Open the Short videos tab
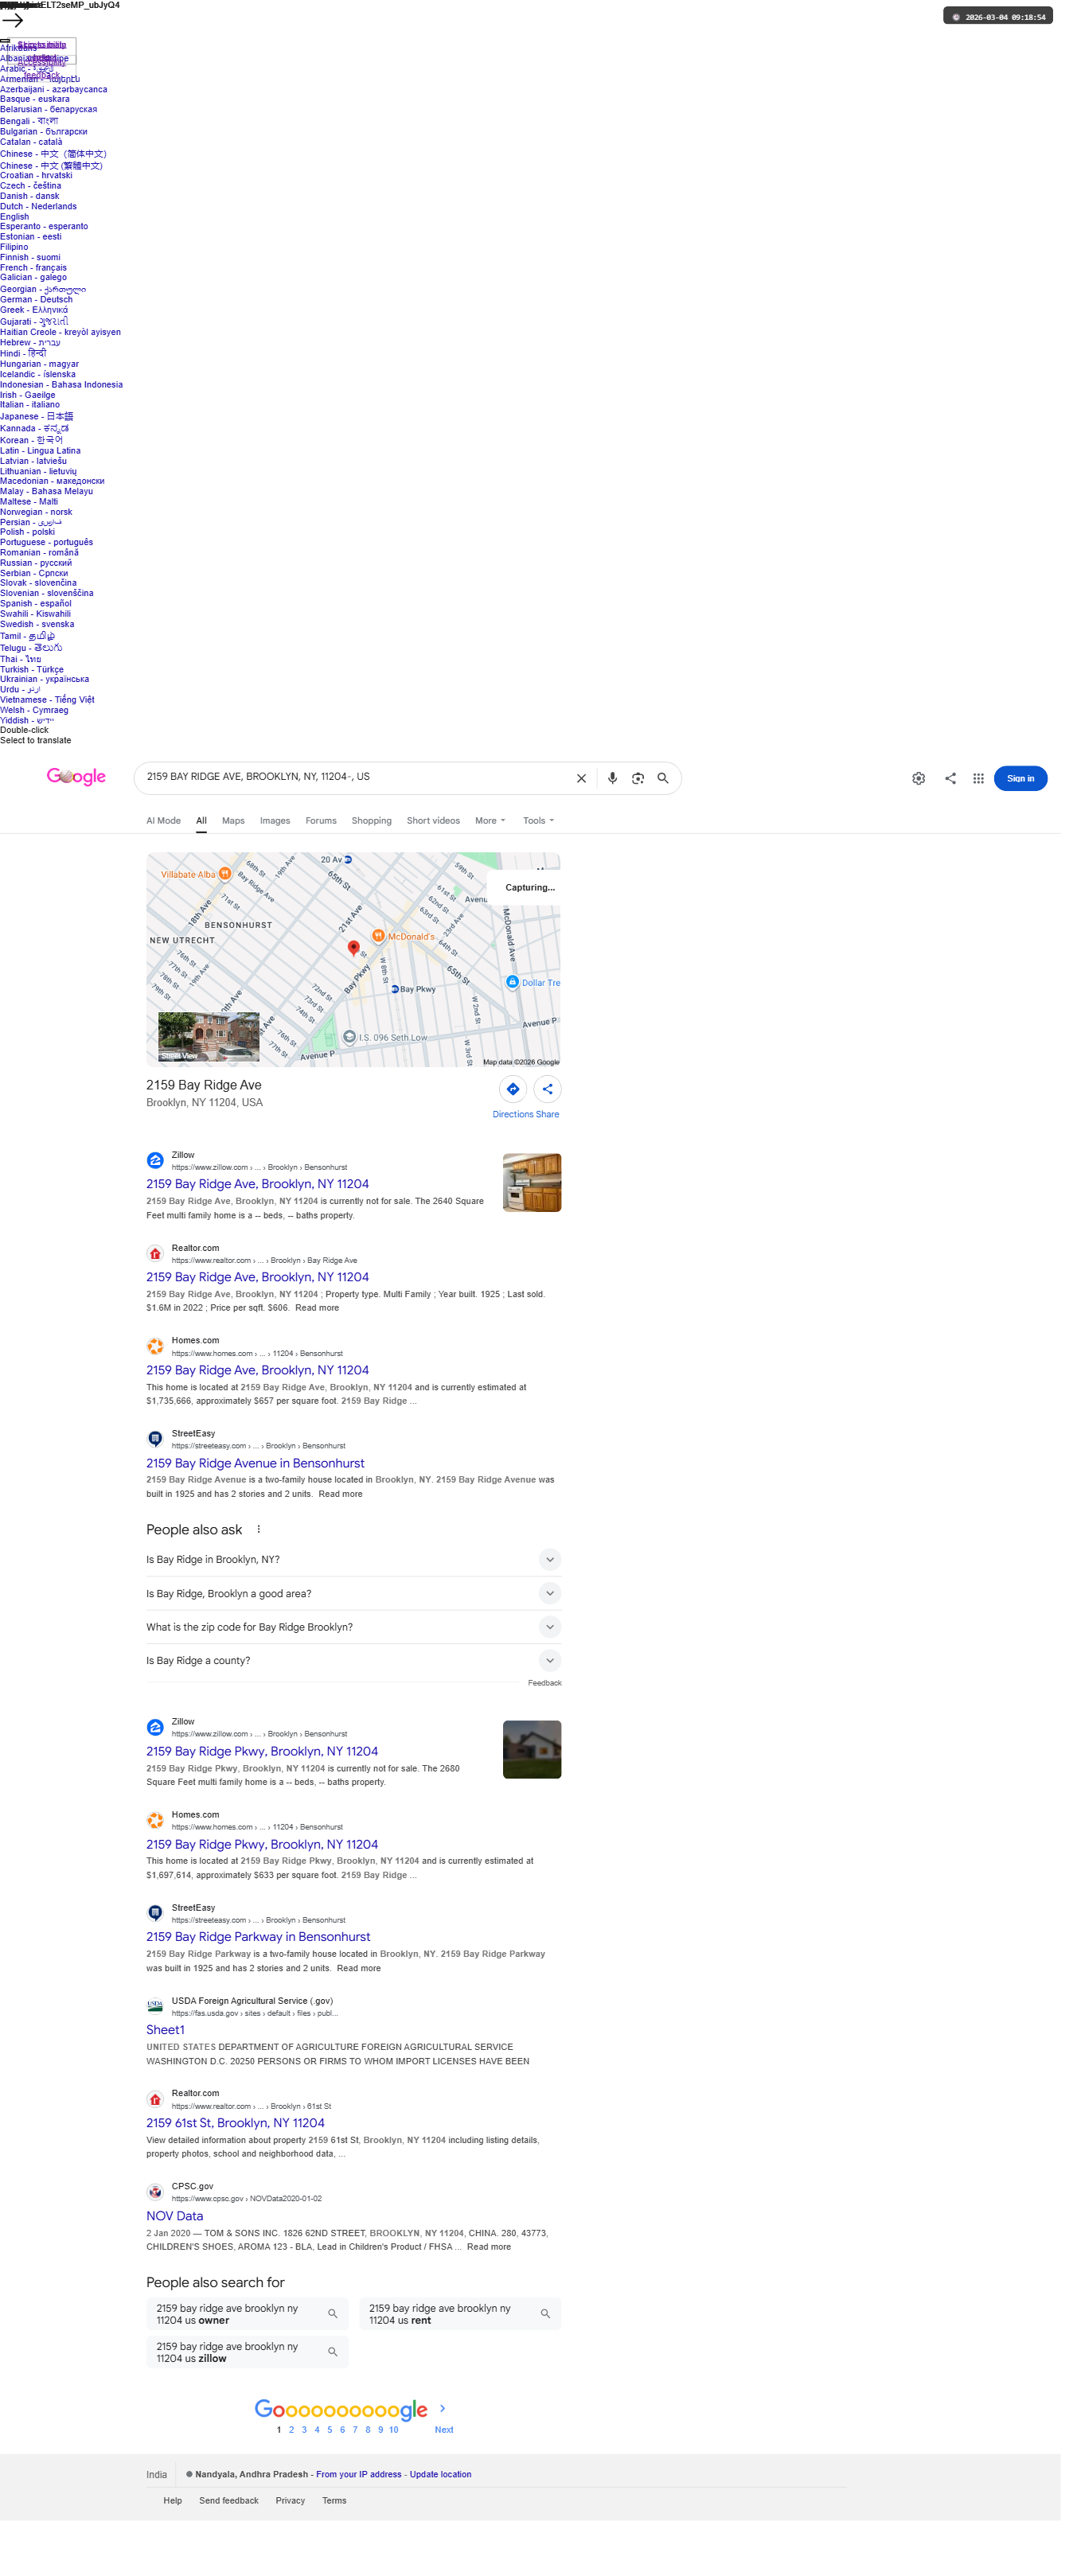The height and width of the screenshot is (2576, 1073). [433, 820]
